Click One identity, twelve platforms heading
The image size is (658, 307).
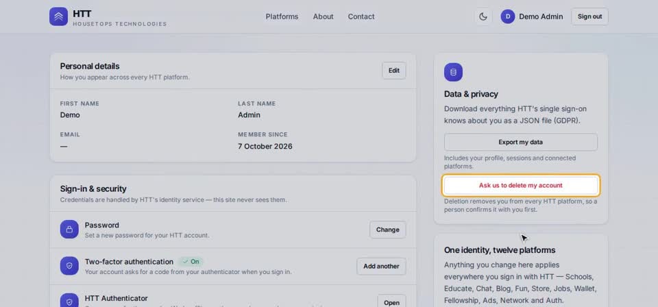click(x=500, y=250)
